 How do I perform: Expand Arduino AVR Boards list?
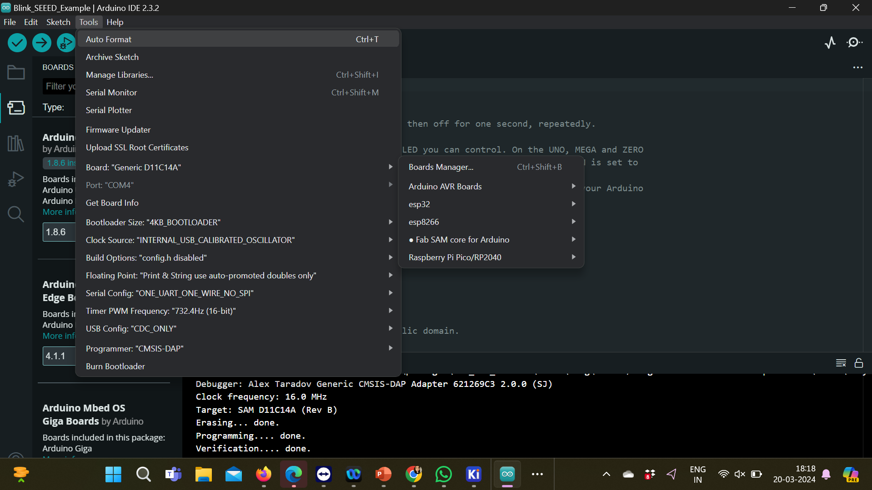pyautogui.click(x=491, y=186)
